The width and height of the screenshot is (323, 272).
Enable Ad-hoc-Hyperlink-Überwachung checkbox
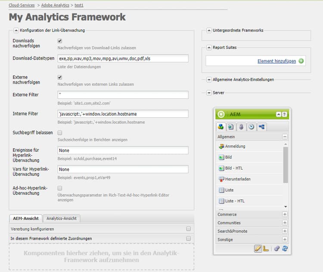pos(60,188)
